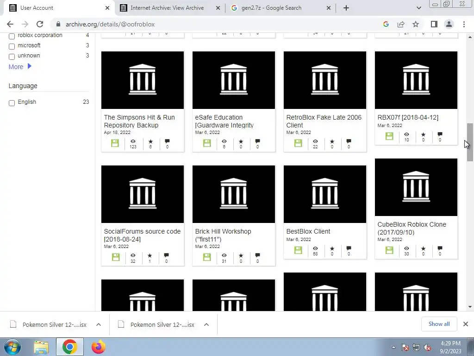474x356 pixels.
Task: Click the page vertical scrollbar thumb
Action: pyautogui.click(x=470, y=142)
